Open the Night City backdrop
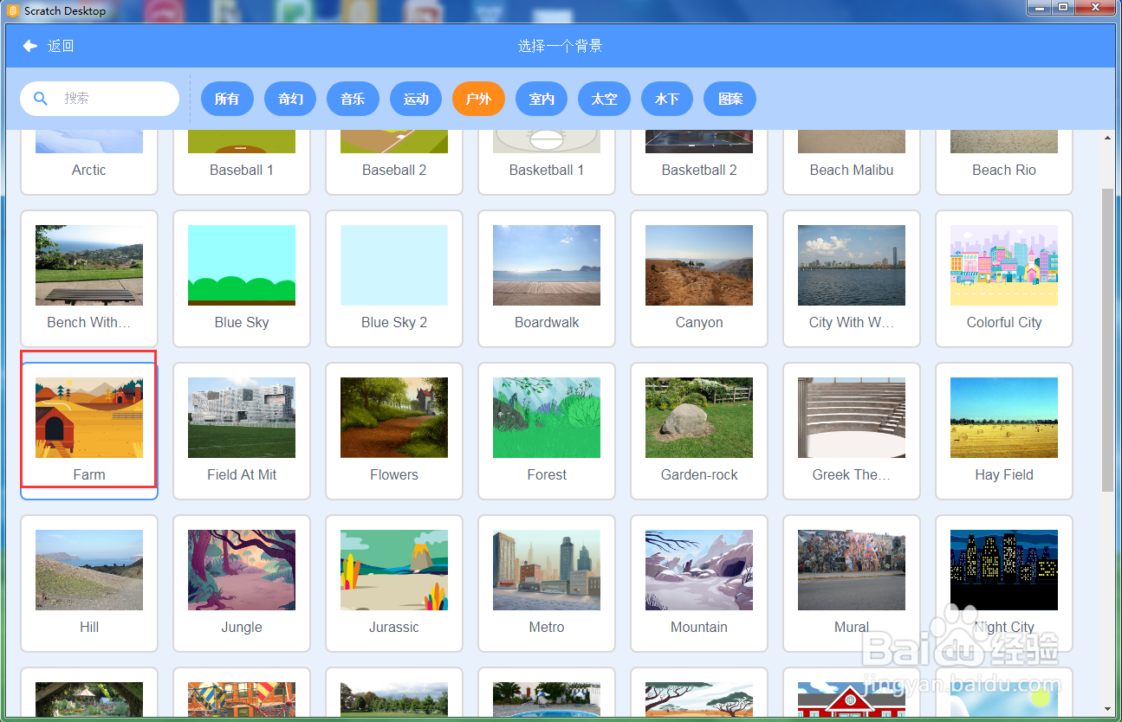 1004,583
